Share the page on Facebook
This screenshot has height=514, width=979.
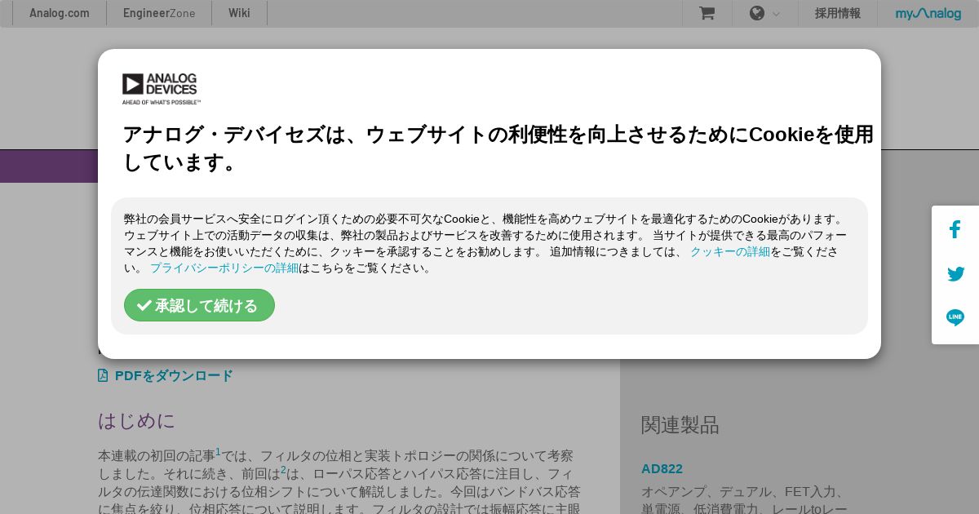coord(955,230)
